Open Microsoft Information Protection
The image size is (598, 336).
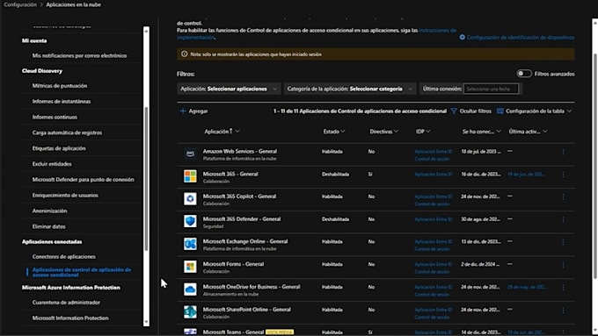point(70,318)
